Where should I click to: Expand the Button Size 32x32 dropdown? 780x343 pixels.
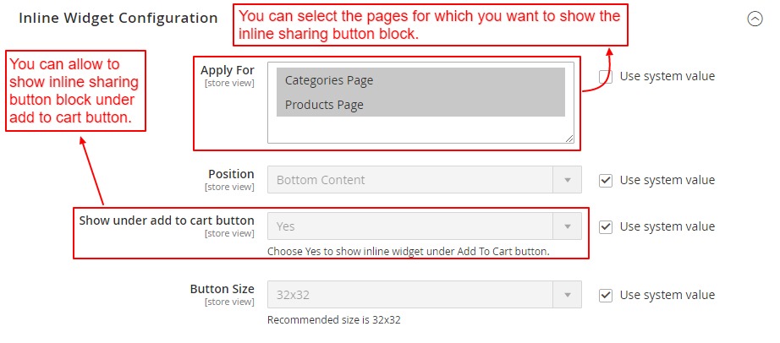tap(424, 295)
